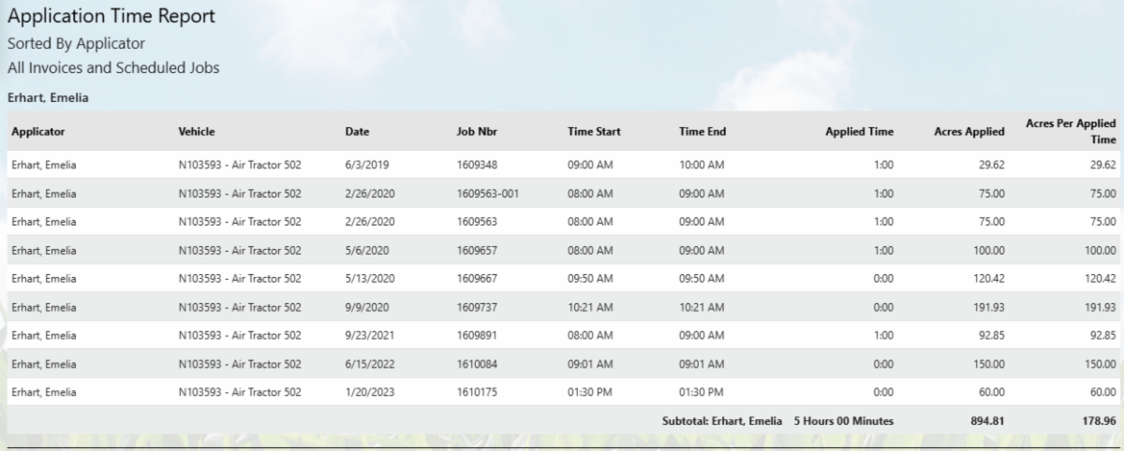Click applicator name in job 1609891 row

43,335
